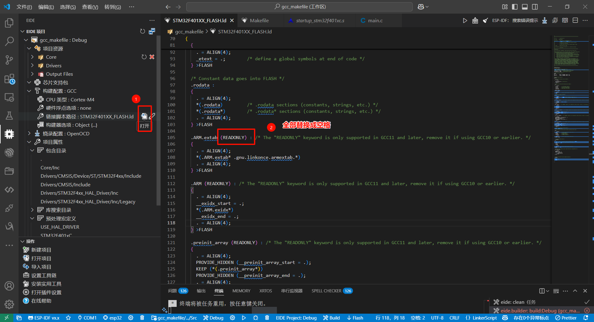Open the Search view in activity bar
The height and width of the screenshot is (322, 594).
point(9,41)
